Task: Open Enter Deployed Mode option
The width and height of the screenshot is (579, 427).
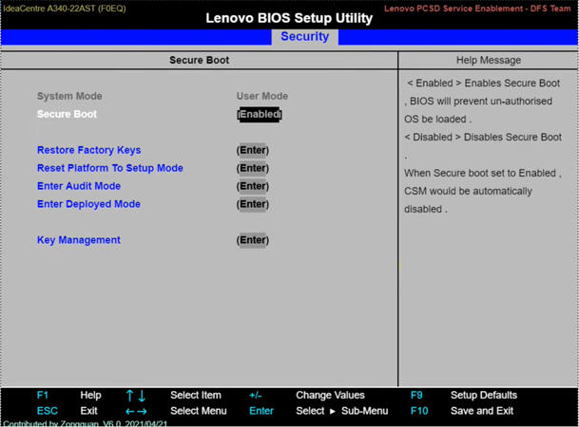Action: pyautogui.click(x=88, y=204)
